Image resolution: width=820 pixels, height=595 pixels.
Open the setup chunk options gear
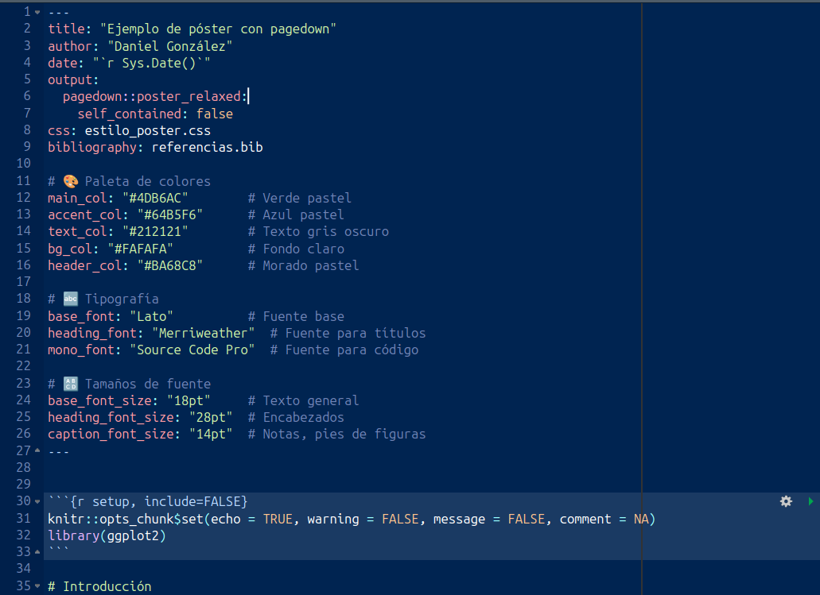pos(786,501)
